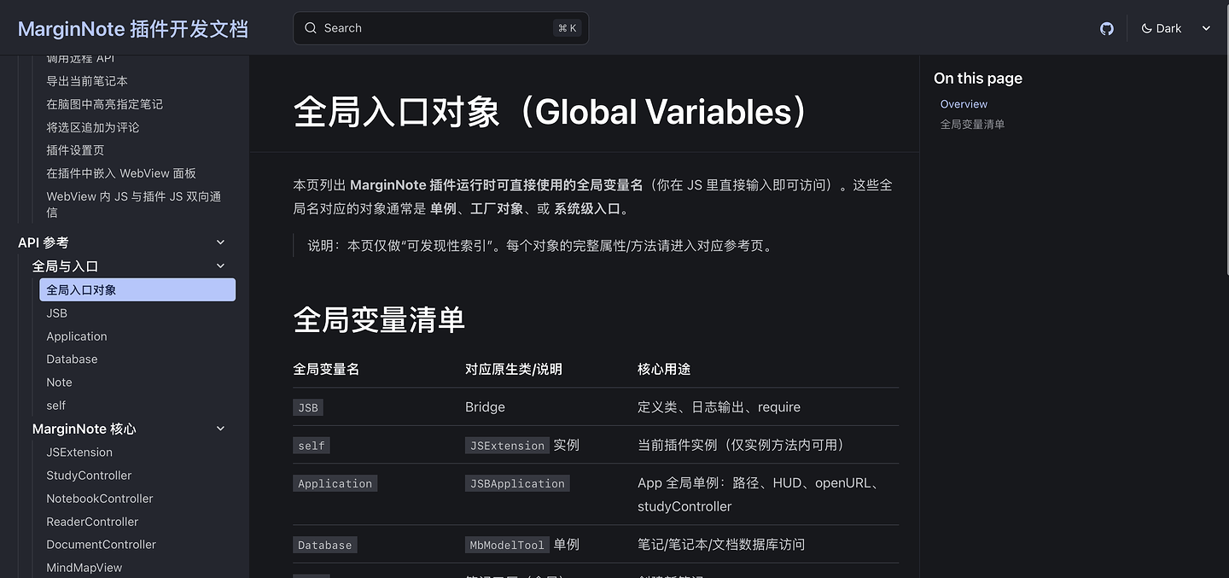The width and height of the screenshot is (1229, 578).
Task: Open the ReaderController sidebar page
Action: [137, 522]
